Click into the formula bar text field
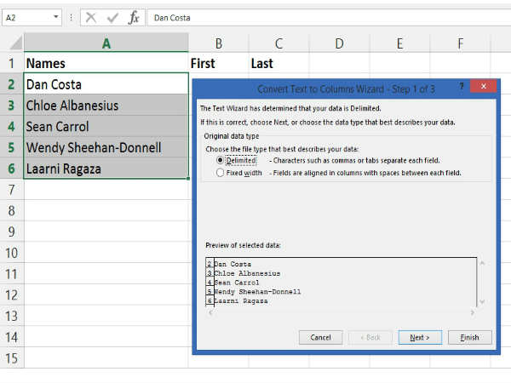 324,17
